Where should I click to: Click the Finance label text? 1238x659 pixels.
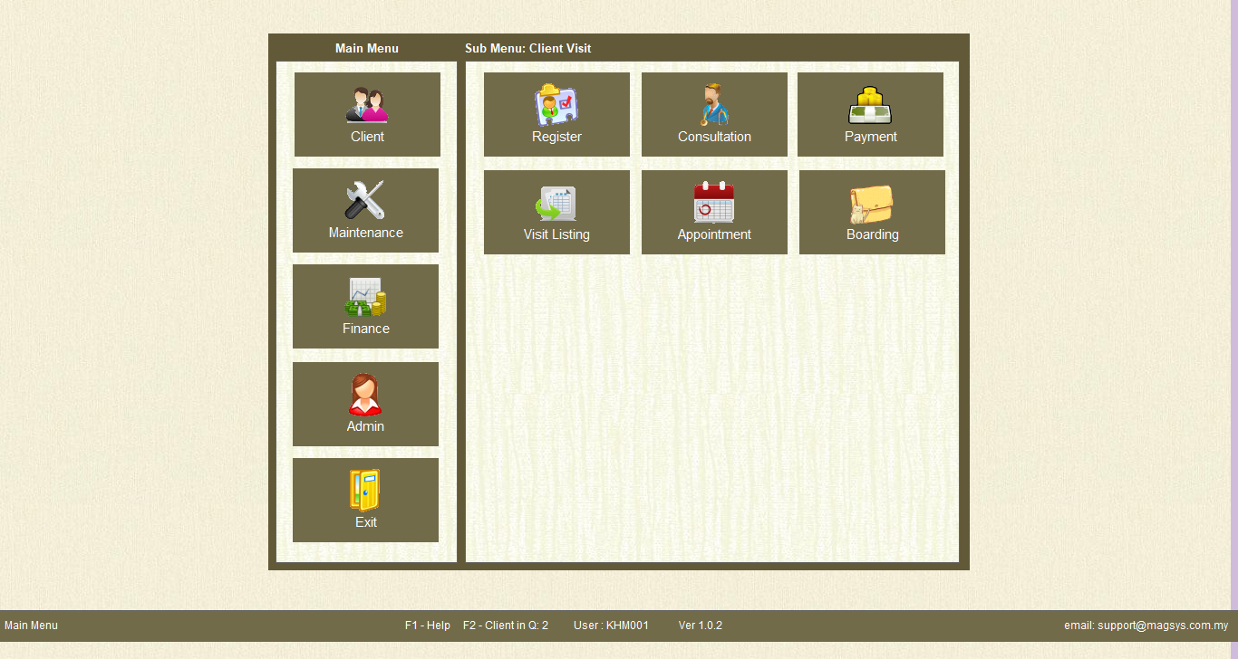(x=366, y=329)
